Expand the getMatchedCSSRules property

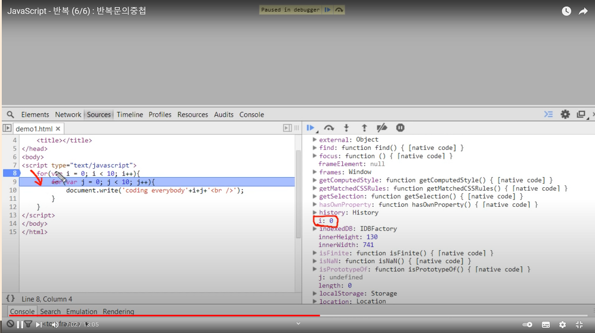[314, 188]
